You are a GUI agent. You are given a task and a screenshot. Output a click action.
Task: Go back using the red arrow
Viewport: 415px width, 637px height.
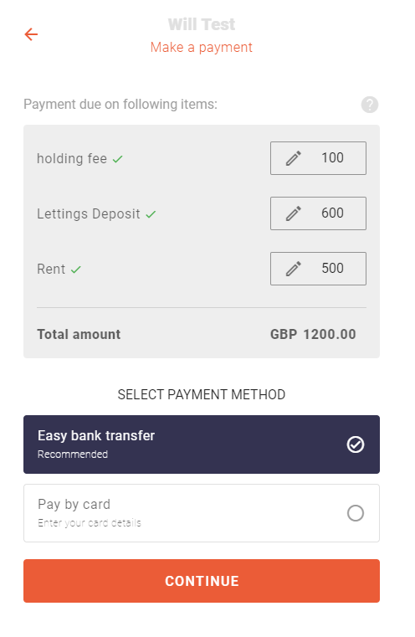tap(31, 34)
